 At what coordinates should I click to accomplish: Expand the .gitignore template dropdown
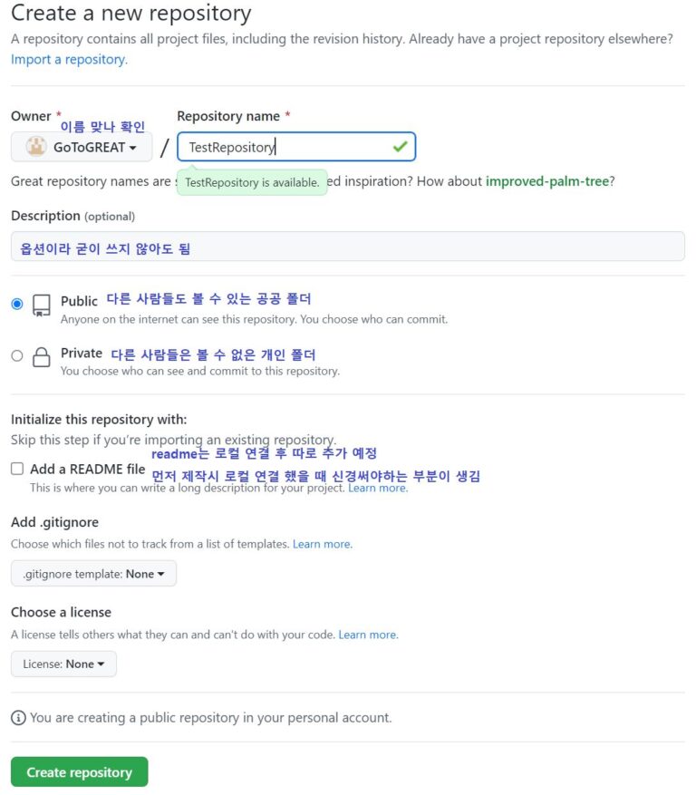pos(93,574)
